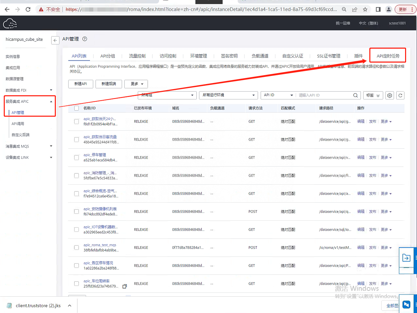Collapse sidebar with the back arrow icon
The height and width of the screenshot is (313, 417).
(55, 40)
